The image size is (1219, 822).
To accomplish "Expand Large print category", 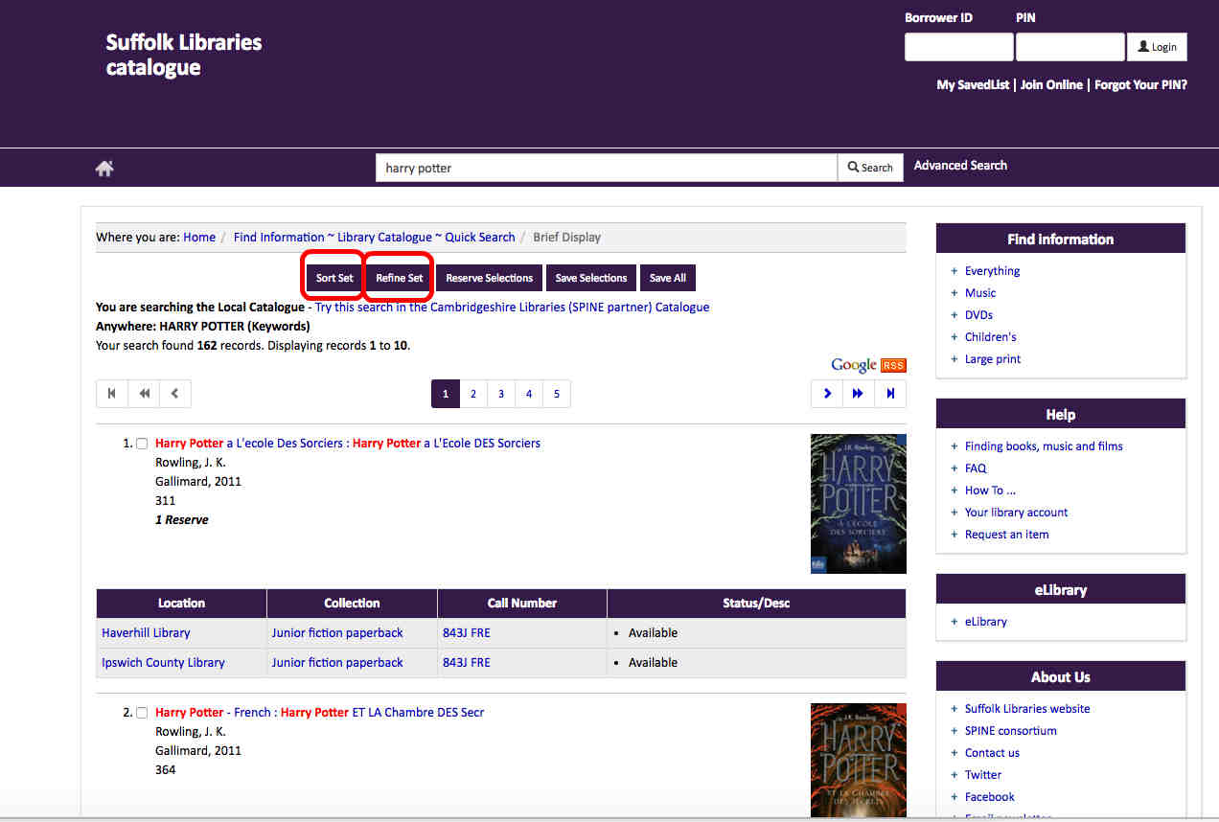I will tap(993, 359).
